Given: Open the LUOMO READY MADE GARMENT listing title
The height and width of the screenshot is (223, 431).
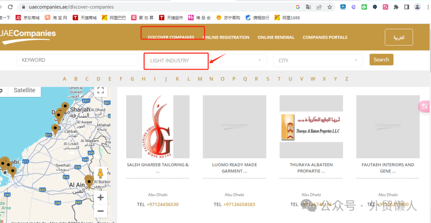Looking at the screenshot, I should tap(235, 168).
